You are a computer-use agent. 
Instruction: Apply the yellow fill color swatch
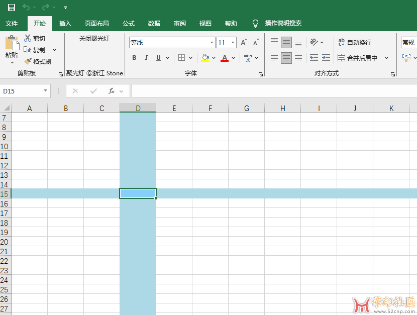click(x=205, y=58)
